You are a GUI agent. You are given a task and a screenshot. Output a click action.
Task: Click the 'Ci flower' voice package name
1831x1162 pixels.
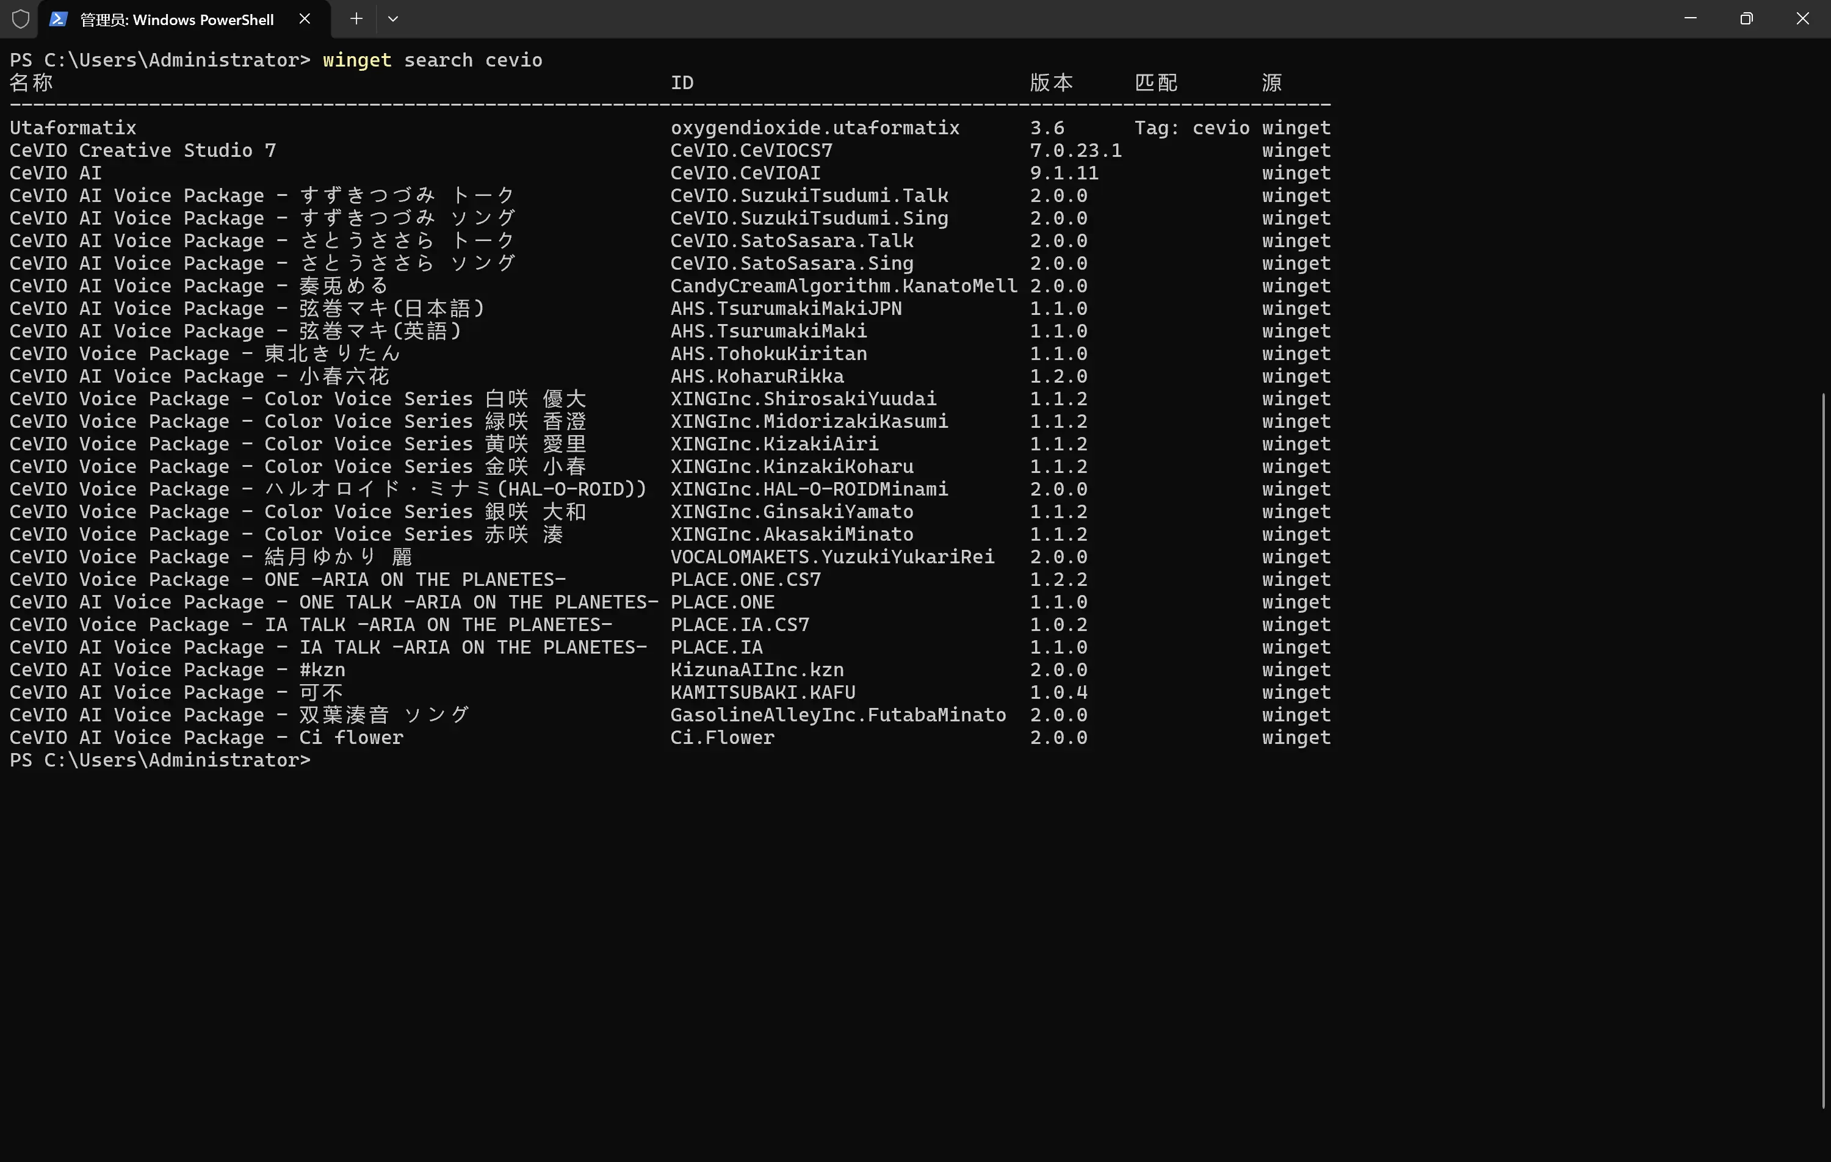(352, 738)
